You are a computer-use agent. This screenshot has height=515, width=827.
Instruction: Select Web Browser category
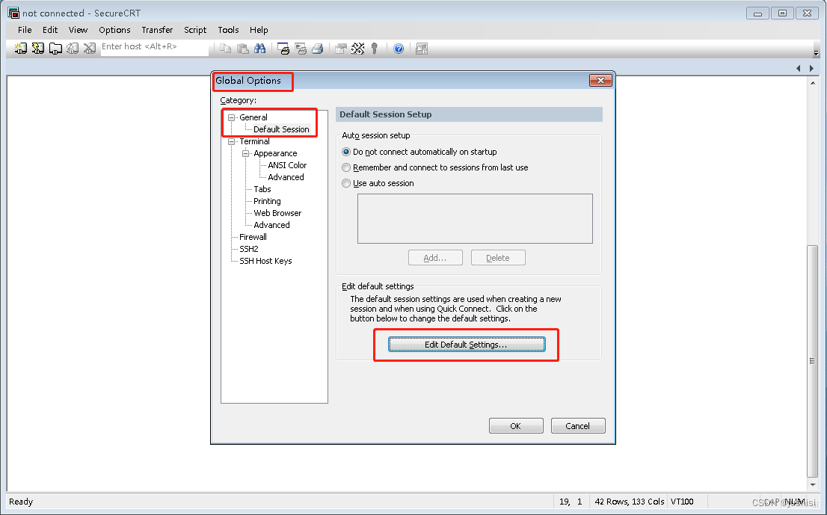tap(277, 213)
